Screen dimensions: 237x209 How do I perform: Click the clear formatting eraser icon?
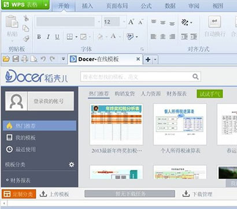(x=130, y=36)
